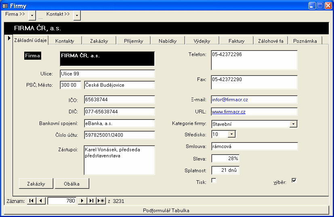334x217 pixels.
Task: Enable the Tisk checkbox
Action: [x=214, y=181]
